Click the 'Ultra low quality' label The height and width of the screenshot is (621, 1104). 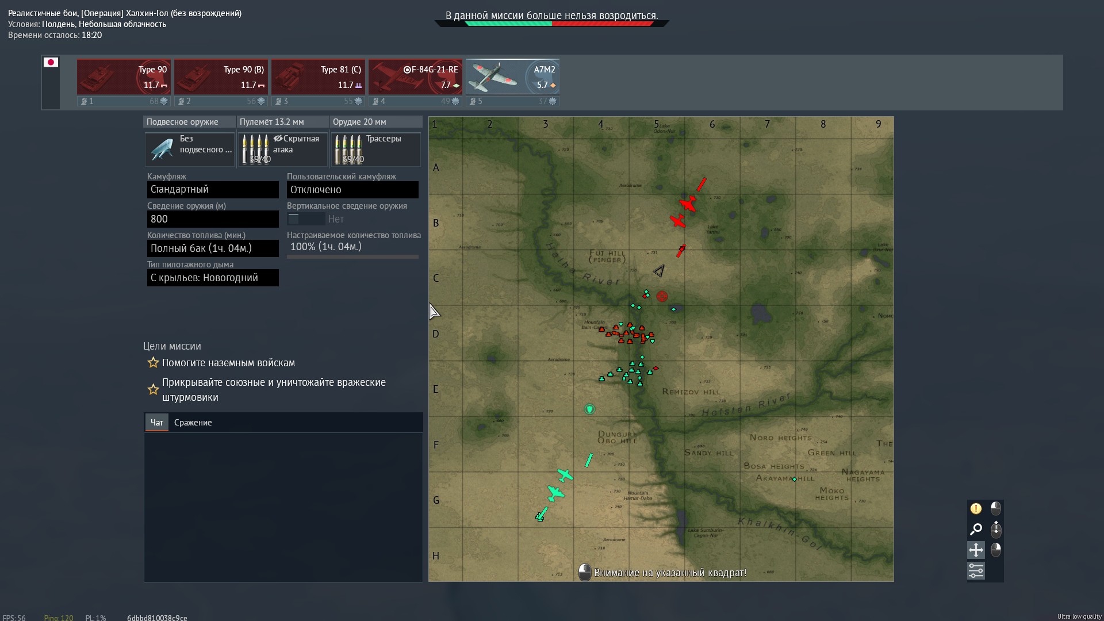[1079, 616]
